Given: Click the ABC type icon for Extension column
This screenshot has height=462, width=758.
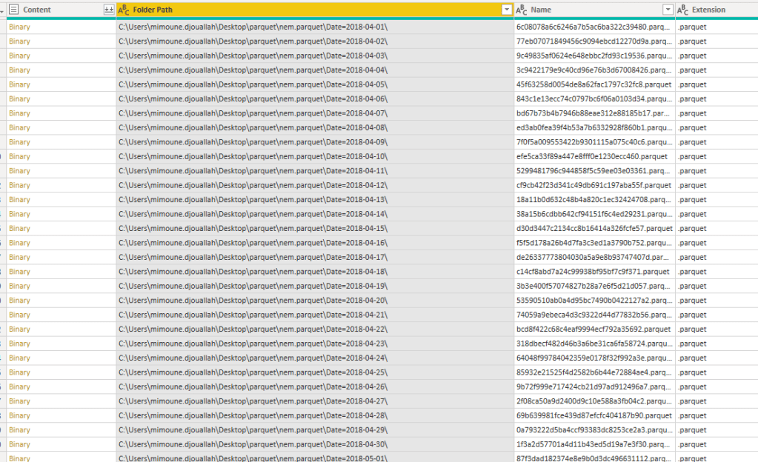Looking at the screenshot, I should coord(683,10).
